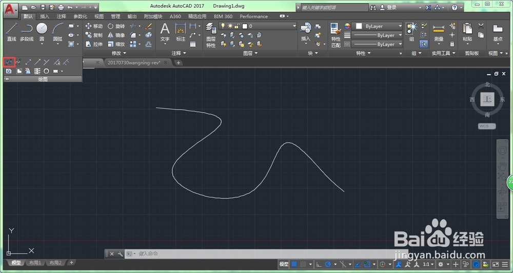Open the 块 panel dropdown

point(313,53)
